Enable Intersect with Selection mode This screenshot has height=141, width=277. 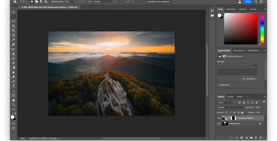46,2
